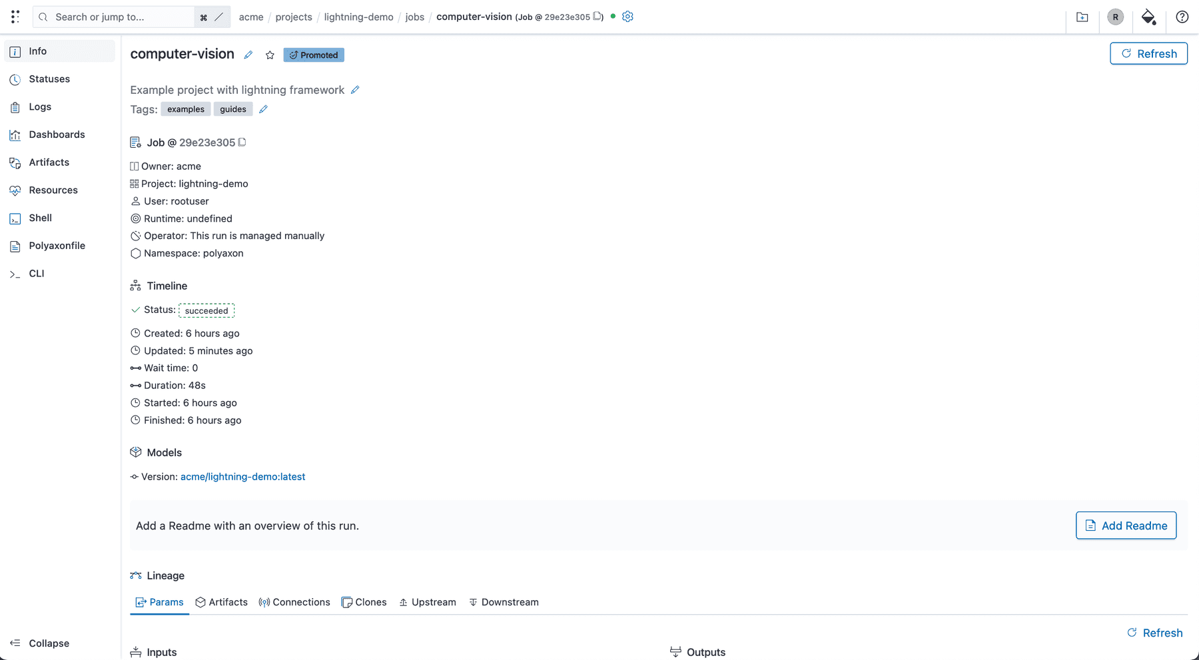Image resolution: width=1199 pixels, height=660 pixels.
Task: Switch to the Downstream lineage tab
Action: pyautogui.click(x=504, y=602)
